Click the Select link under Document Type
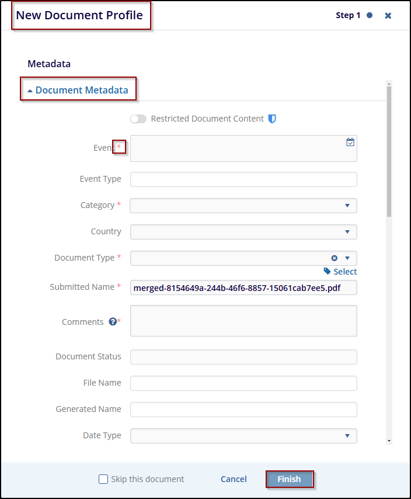 [345, 272]
